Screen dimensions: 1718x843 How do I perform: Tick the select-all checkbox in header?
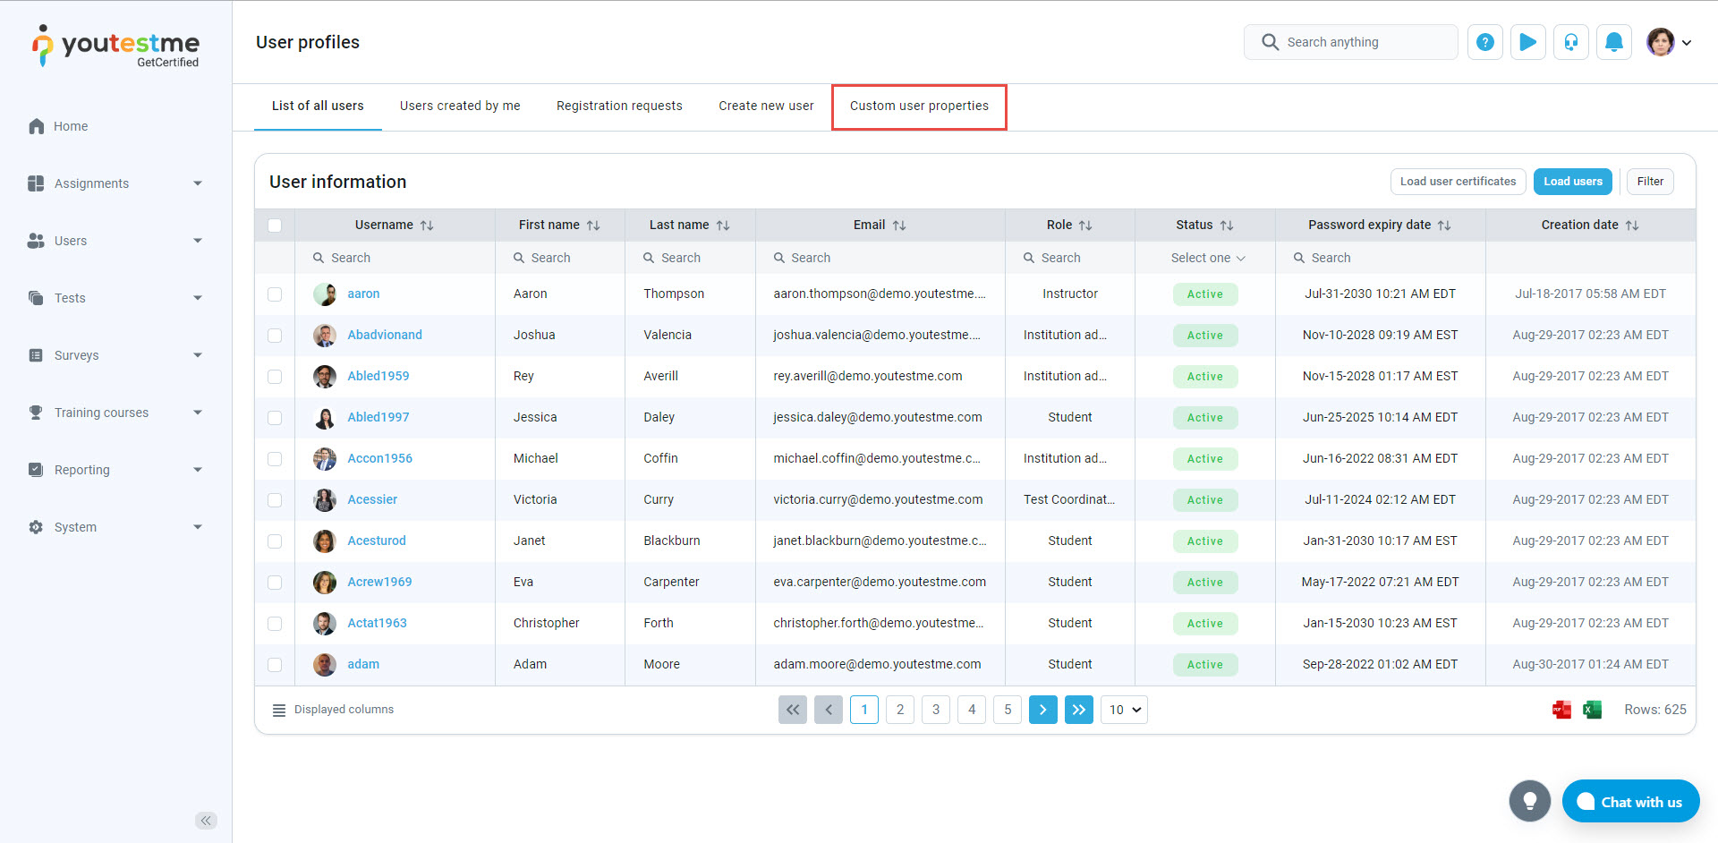click(x=275, y=226)
